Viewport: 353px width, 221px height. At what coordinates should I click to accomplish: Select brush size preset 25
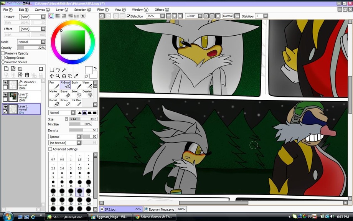tap(53, 192)
